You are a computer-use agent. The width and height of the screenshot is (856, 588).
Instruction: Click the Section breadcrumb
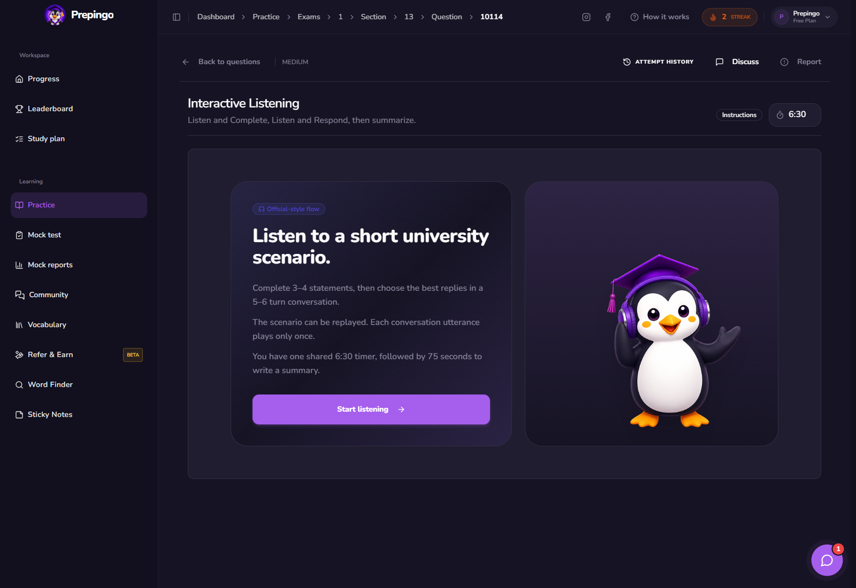click(373, 17)
